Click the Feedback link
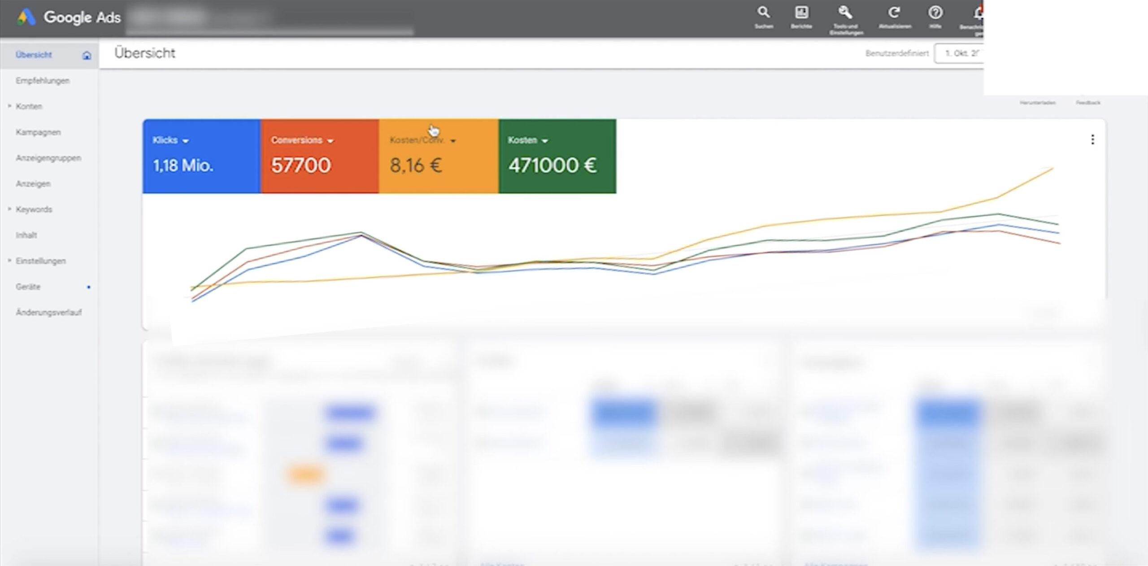 [1088, 103]
